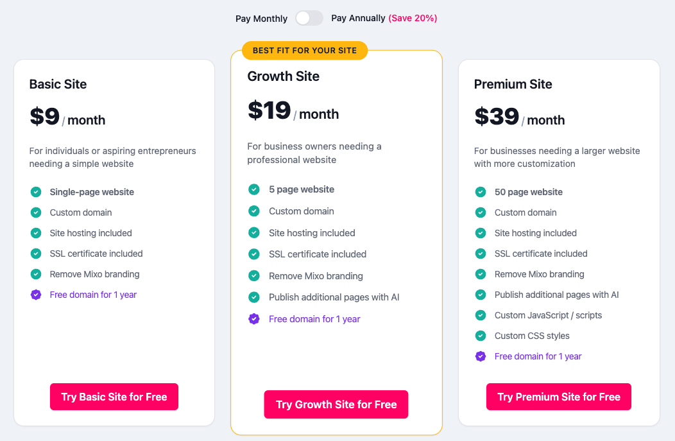The image size is (675, 441).
Task: Click "Try Growth Site for Free"
Action: coord(336,404)
